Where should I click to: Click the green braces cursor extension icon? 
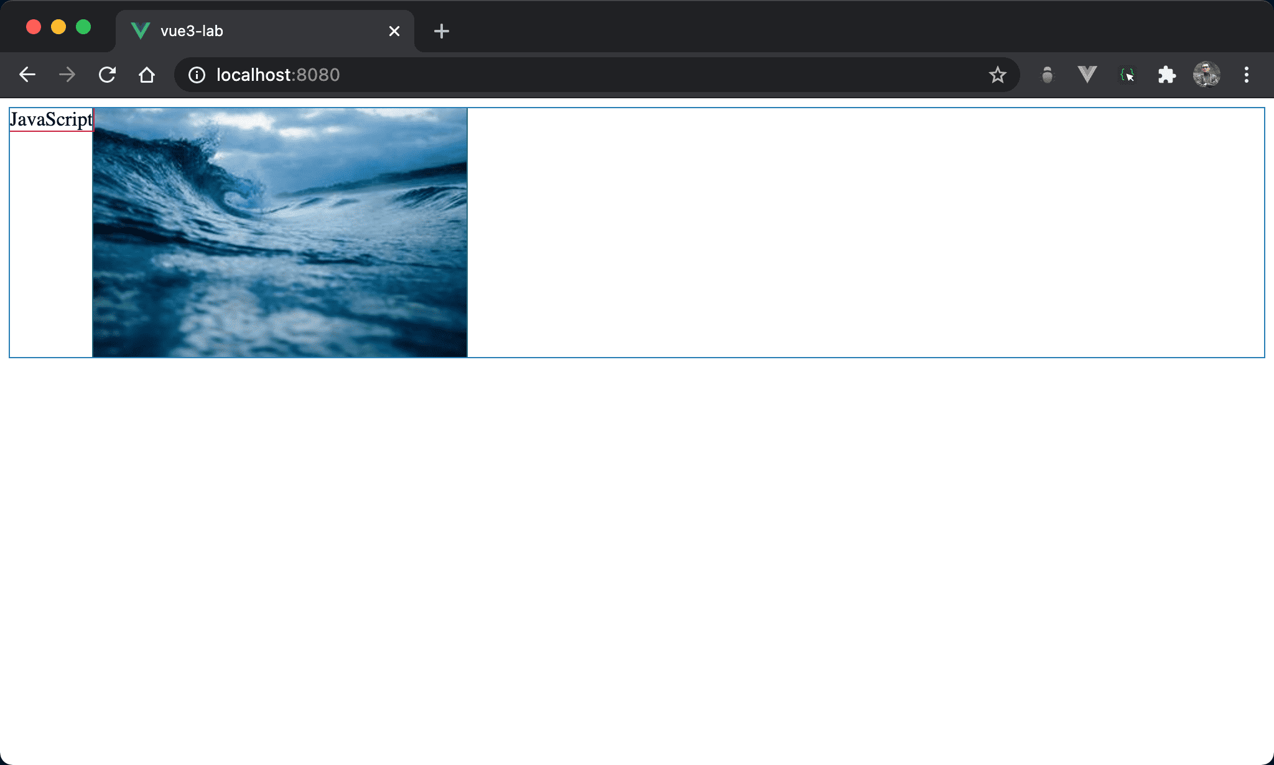coord(1127,75)
